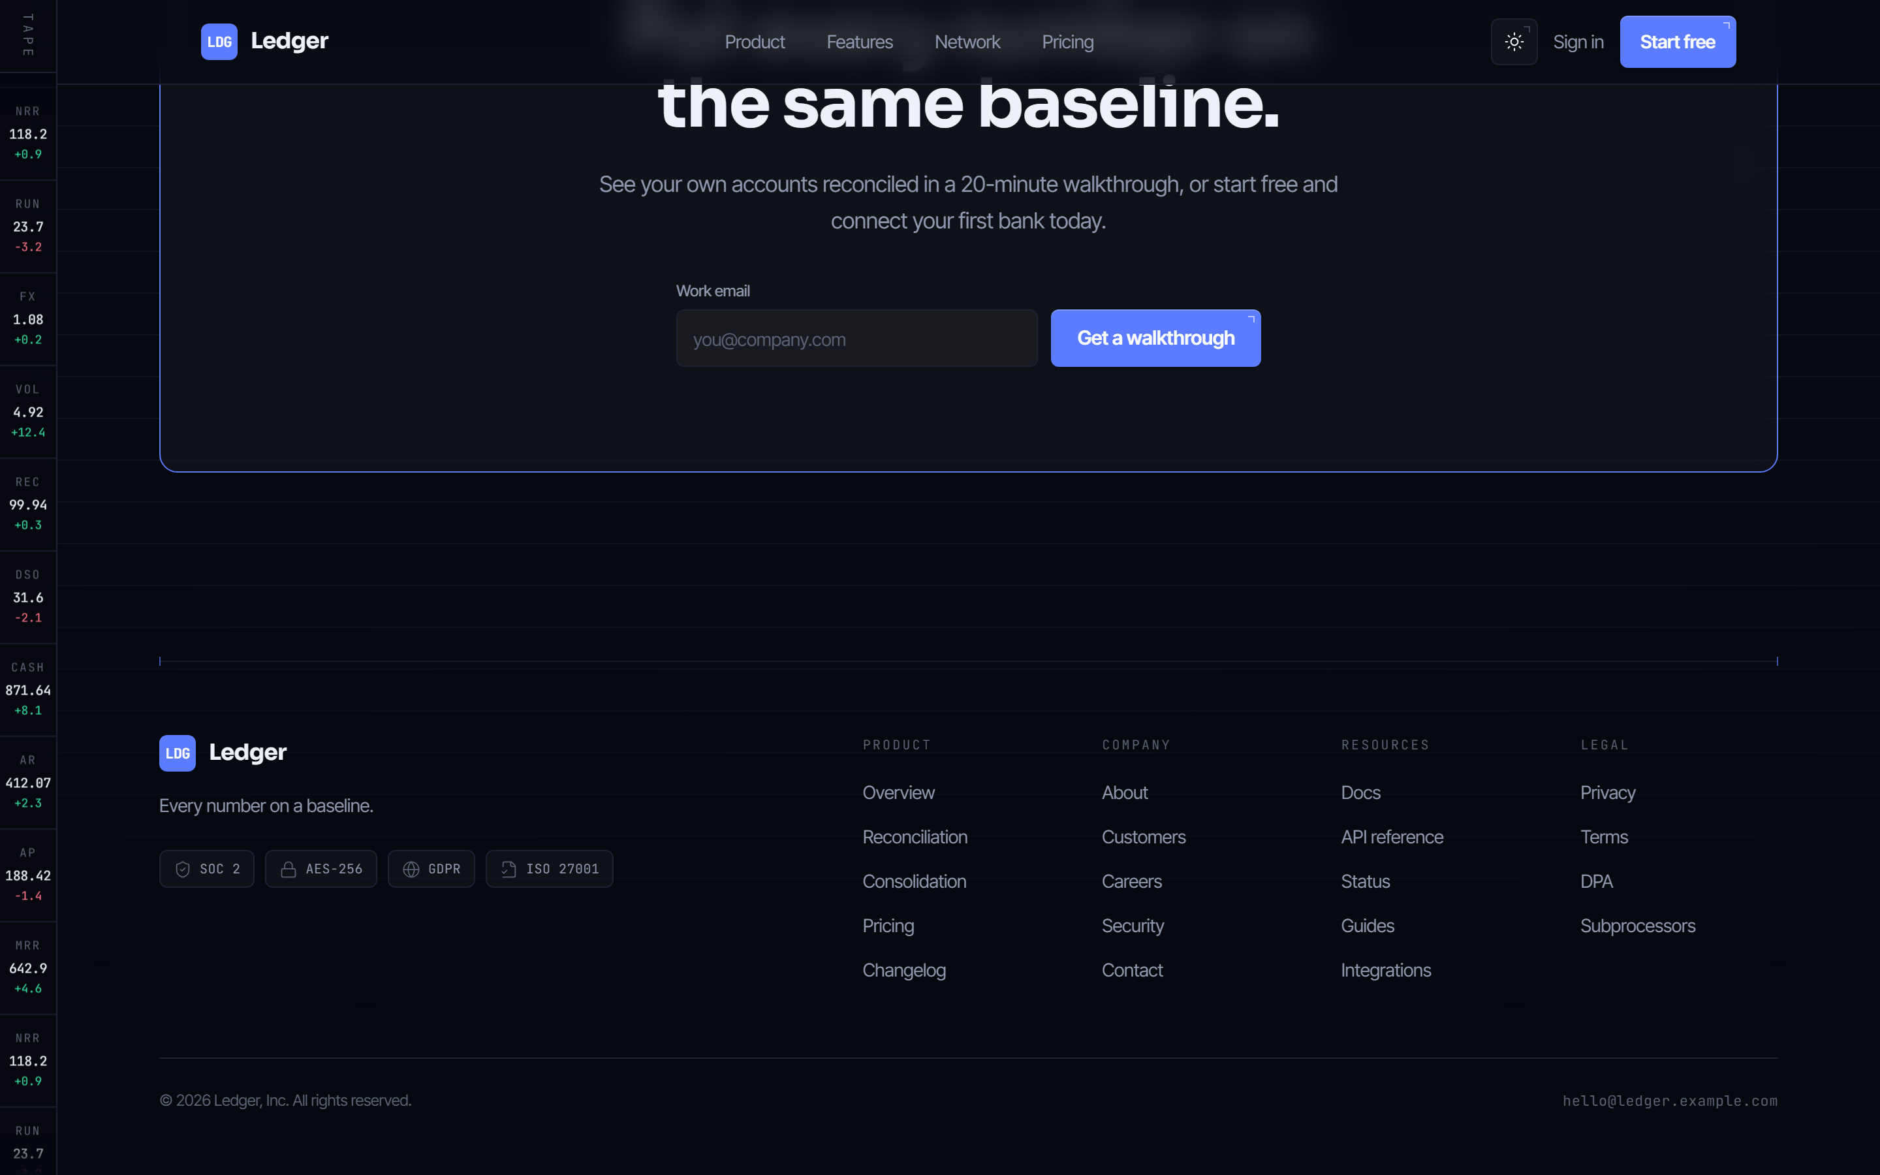Click the AR 412.07 ticker entry

[x=28, y=782]
